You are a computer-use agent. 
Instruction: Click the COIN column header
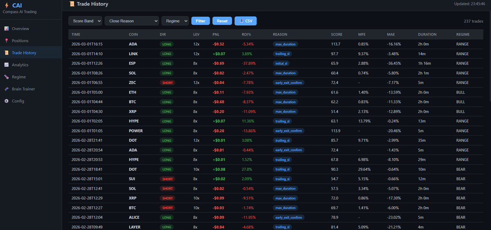pos(133,34)
